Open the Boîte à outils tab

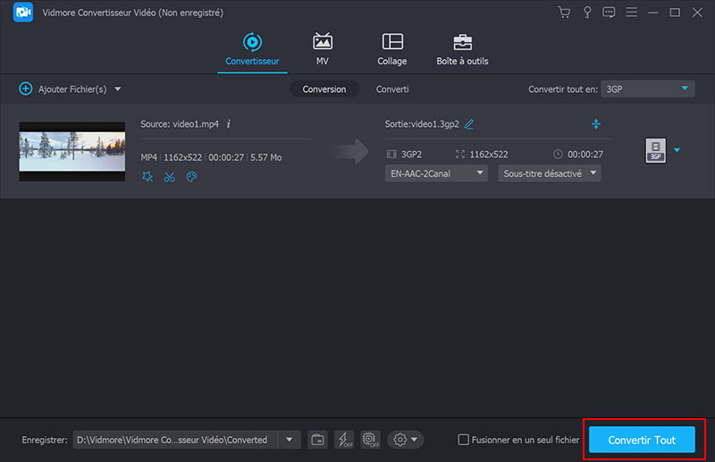(x=462, y=49)
